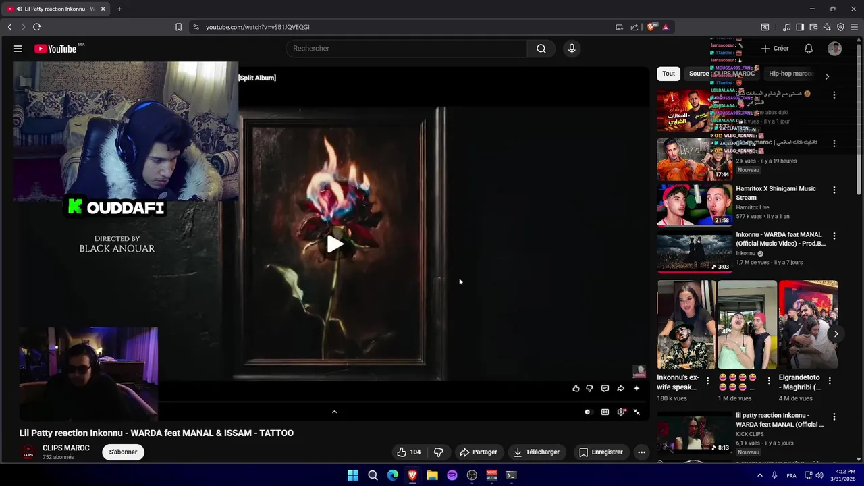Show more filter chips with right chevron
The height and width of the screenshot is (486, 864).
tap(827, 76)
